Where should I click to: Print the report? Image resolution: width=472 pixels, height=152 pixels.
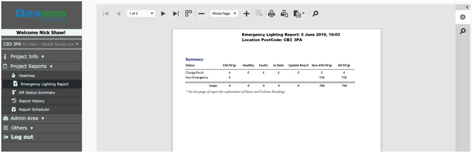272,13
